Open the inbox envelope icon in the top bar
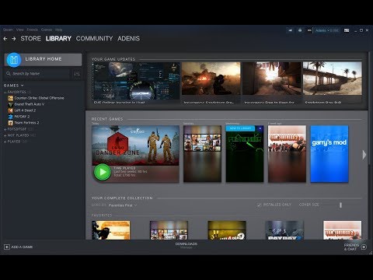 tap(300, 30)
